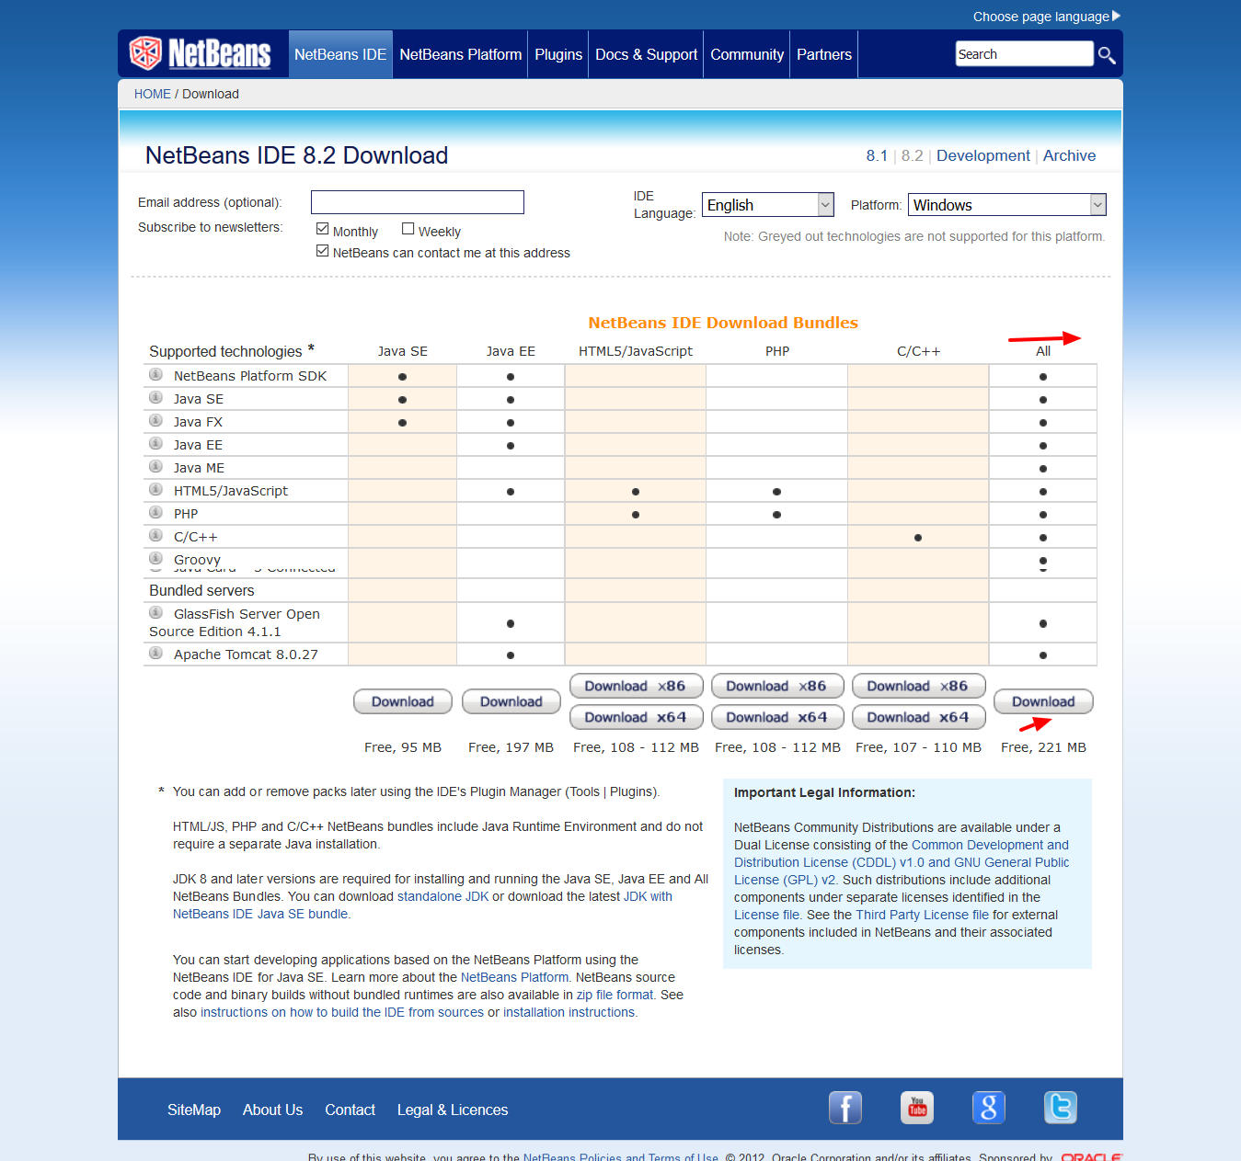1241x1161 pixels.
Task: Open the 8.1 version link
Action: (x=877, y=155)
